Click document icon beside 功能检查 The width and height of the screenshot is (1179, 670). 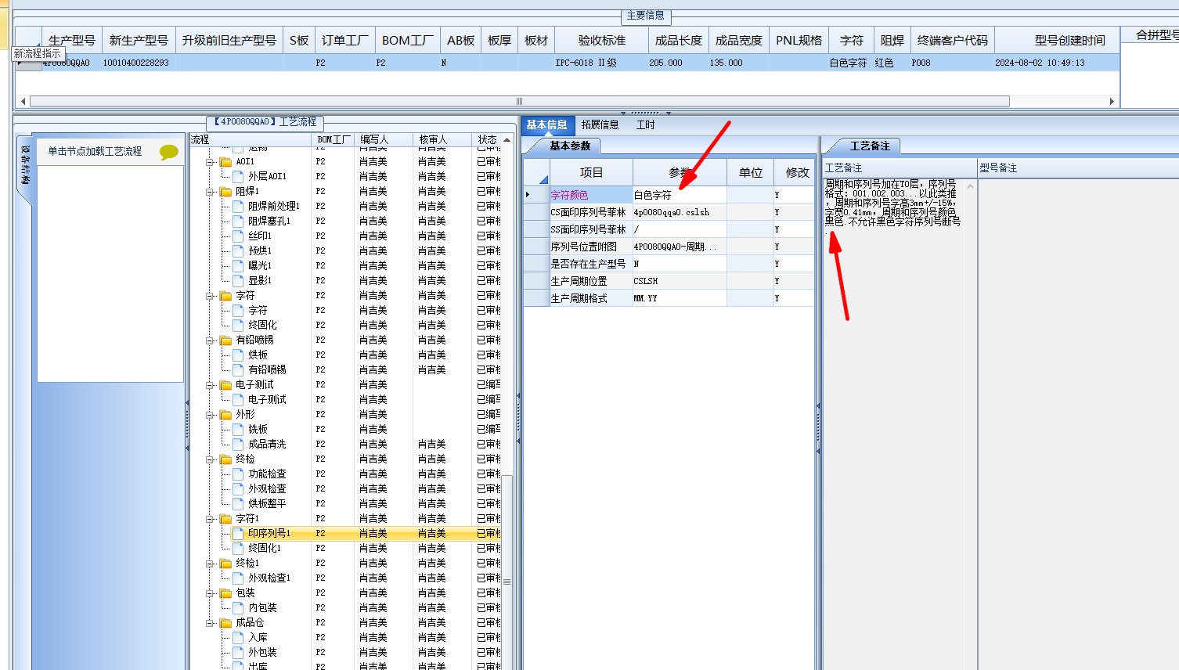point(238,474)
